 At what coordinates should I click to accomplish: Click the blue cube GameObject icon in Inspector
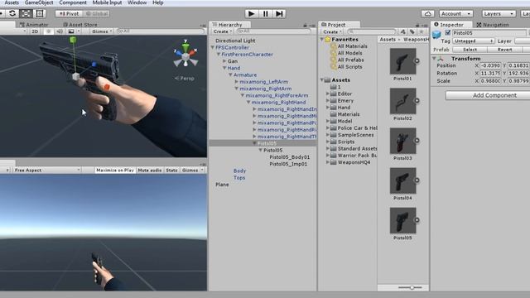pyautogui.click(x=436, y=35)
